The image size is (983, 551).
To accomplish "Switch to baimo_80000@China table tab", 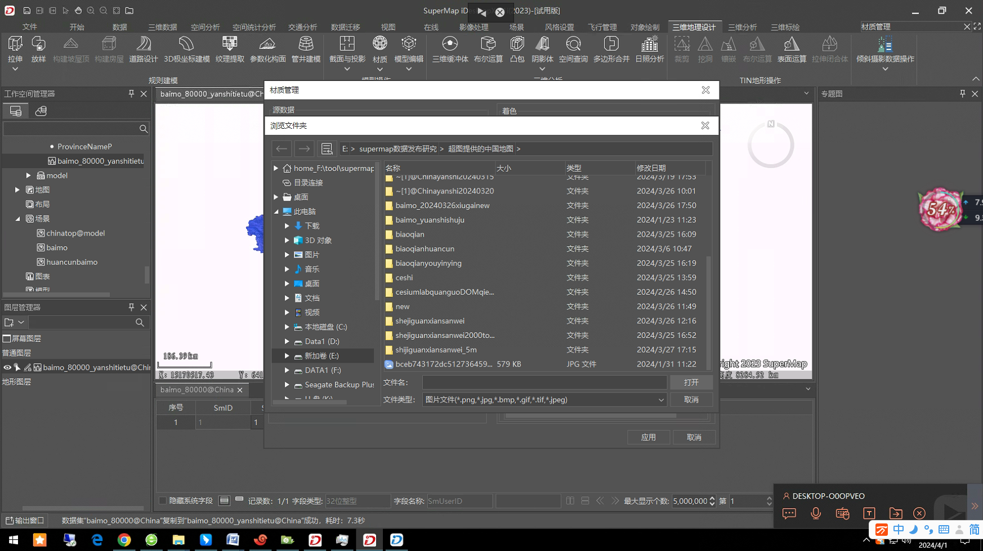I will (196, 390).
